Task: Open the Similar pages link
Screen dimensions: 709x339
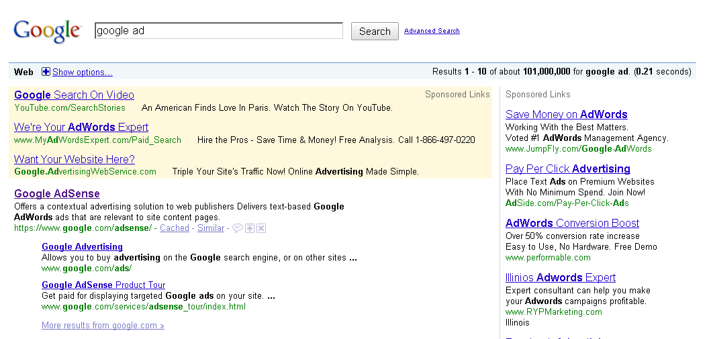Action: click(211, 228)
